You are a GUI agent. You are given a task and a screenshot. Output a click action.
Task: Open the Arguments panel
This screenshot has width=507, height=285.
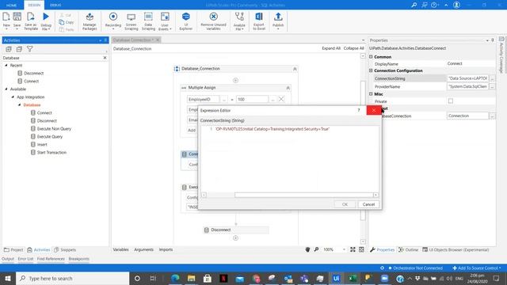(x=143, y=249)
